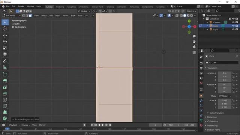The height and width of the screenshot is (135, 240).
Task: Switch to the UV Editing workspace tab
Action: point(84,7)
